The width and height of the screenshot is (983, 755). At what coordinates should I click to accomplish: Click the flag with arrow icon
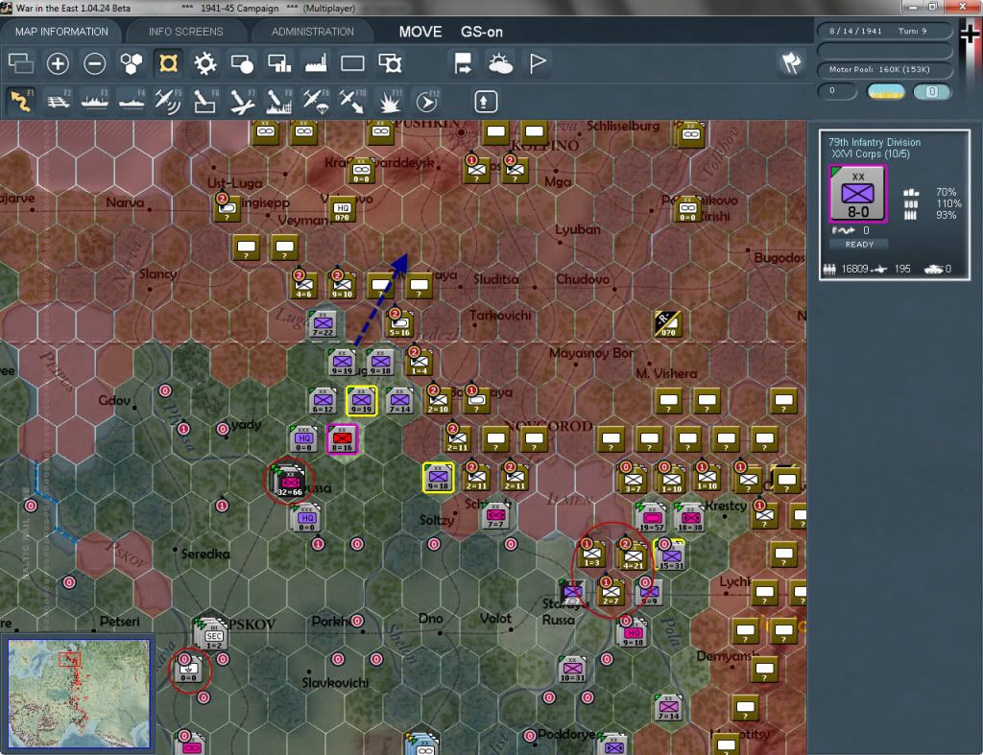point(463,63)
